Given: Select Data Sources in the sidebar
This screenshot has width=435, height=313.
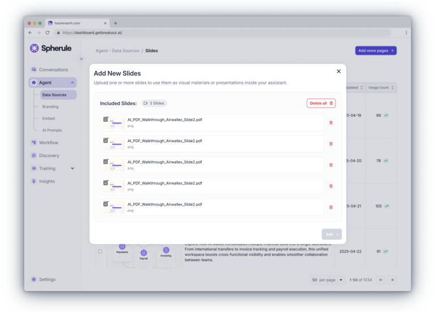Looking at the screenshot, I should point(58,95).
